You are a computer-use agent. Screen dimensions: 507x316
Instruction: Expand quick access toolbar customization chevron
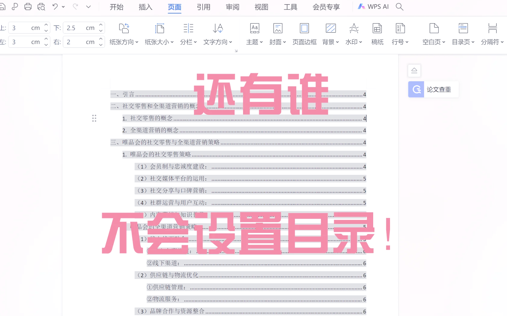pyautogui.click(x=88, y=7)
